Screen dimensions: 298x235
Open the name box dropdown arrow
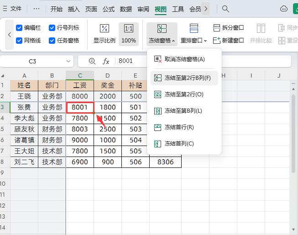coord(68,61)
